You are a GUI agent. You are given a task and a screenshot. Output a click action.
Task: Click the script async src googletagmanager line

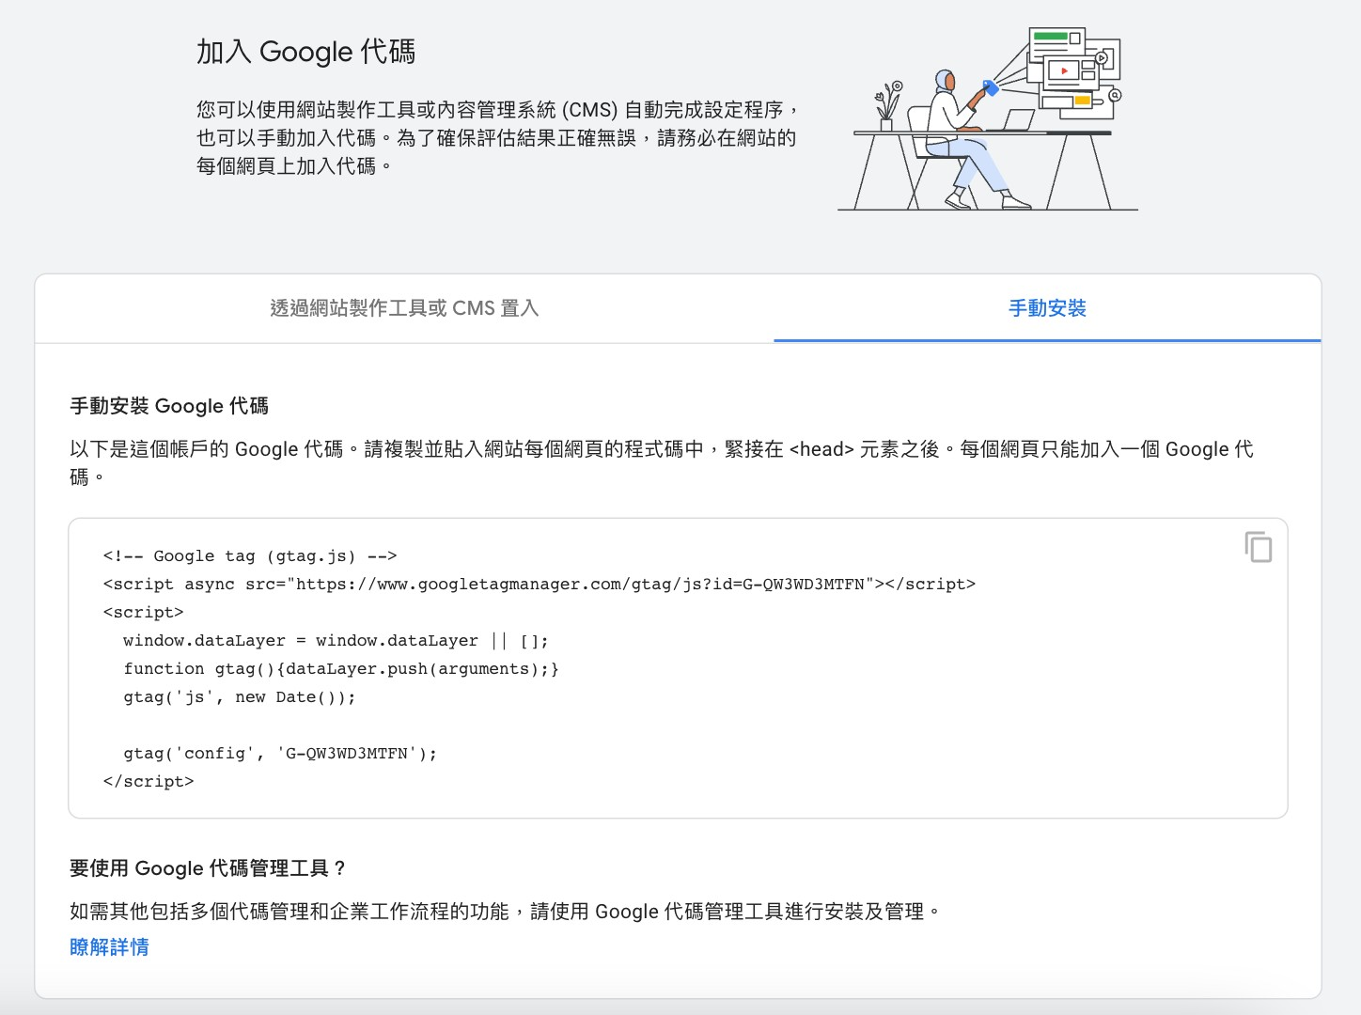[539, 585]
